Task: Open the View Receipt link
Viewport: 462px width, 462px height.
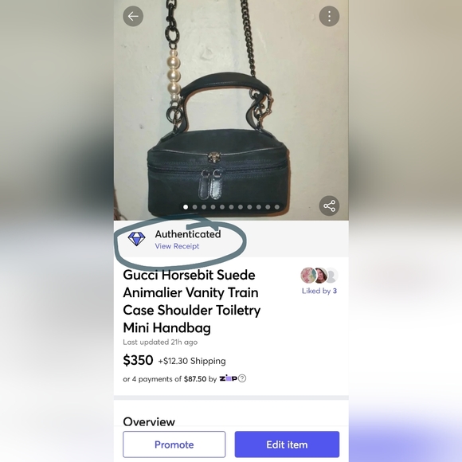Action: pos(177,246)
